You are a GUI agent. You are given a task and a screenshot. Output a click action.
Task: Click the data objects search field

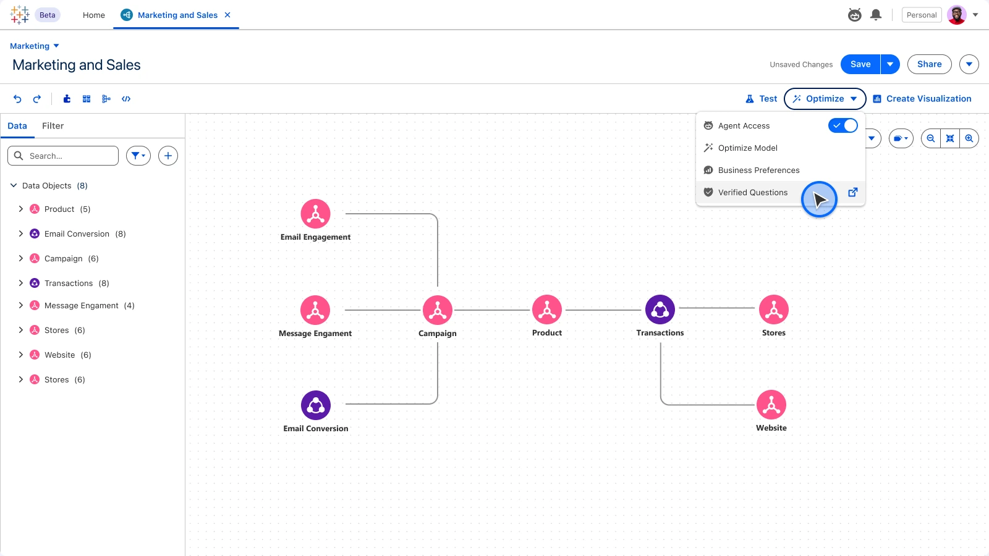coord(63,156)
